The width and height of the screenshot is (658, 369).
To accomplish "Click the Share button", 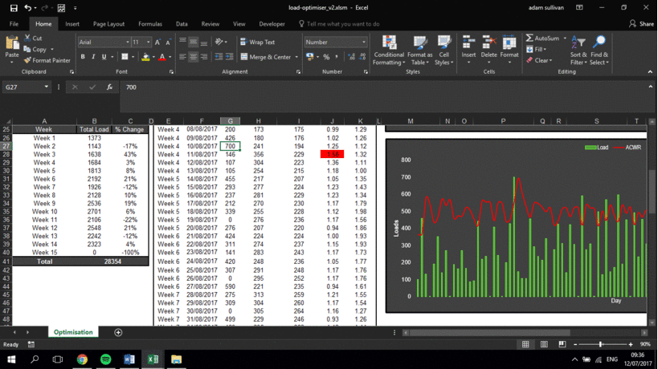I will tap(641, 24).
